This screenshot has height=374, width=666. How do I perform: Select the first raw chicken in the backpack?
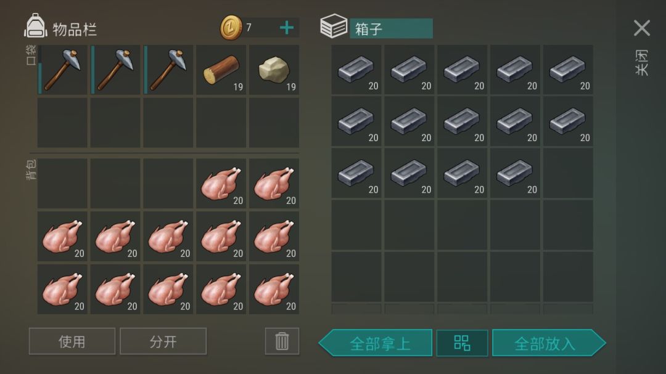point(221,184)
